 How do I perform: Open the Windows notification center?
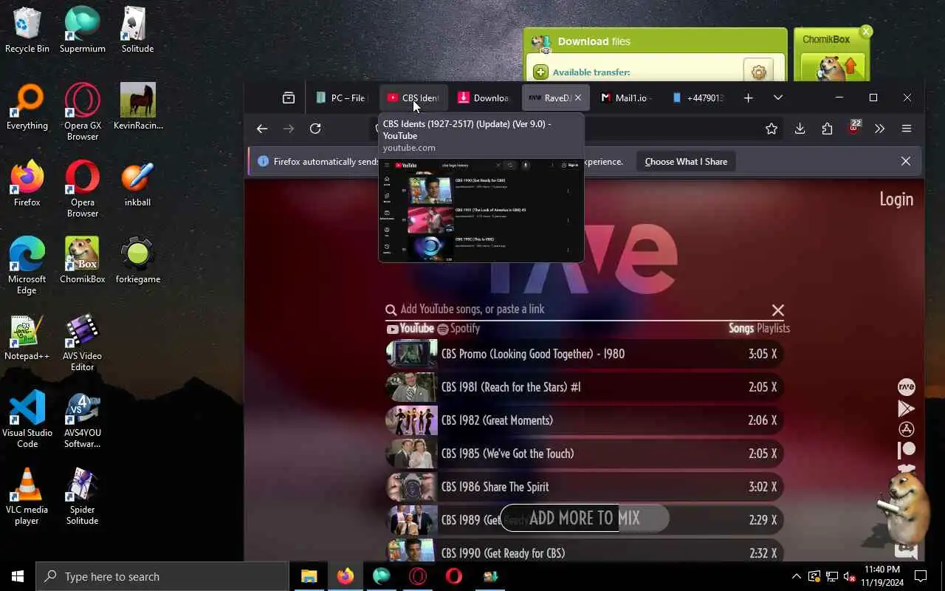[x=921, y=576]
